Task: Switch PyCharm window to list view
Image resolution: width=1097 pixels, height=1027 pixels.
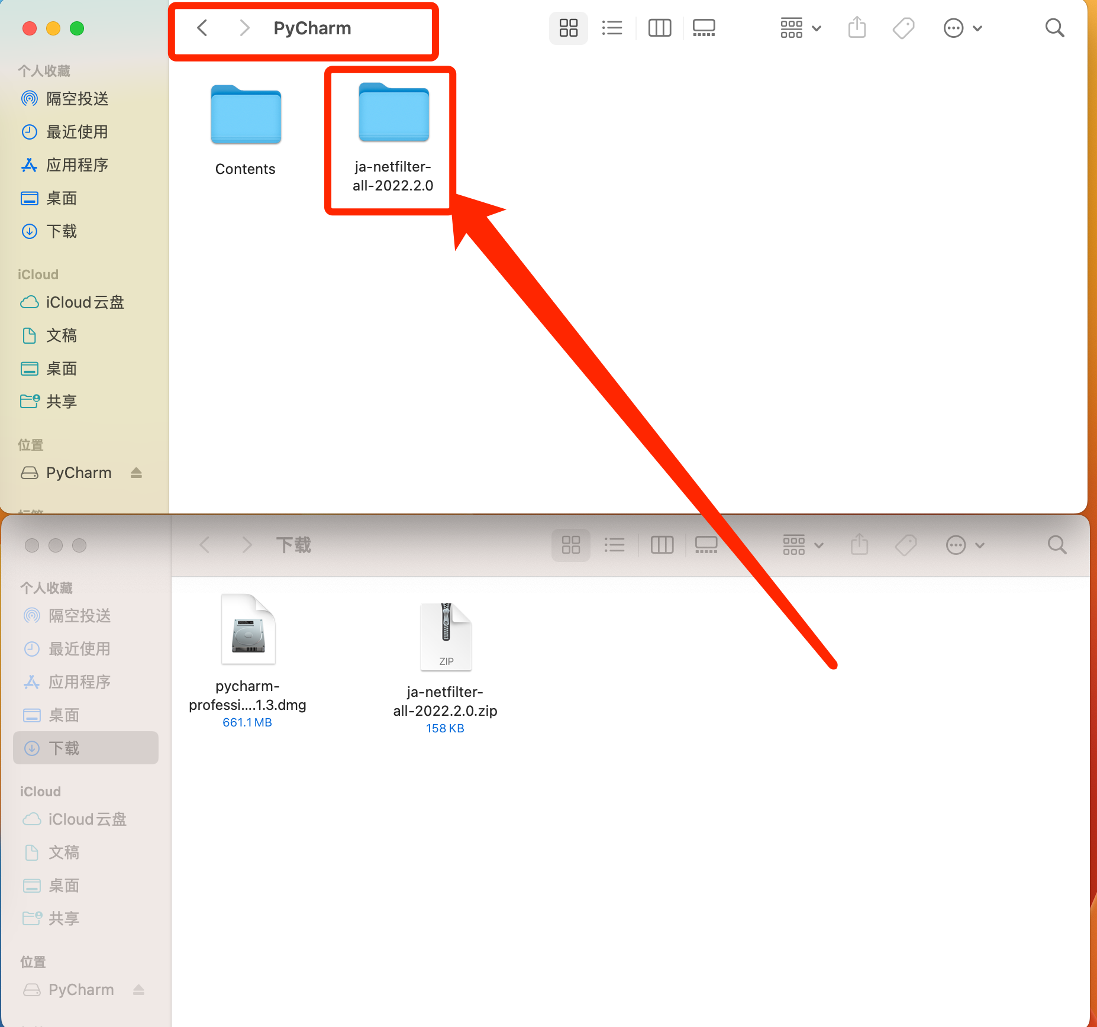Action: 612,28
